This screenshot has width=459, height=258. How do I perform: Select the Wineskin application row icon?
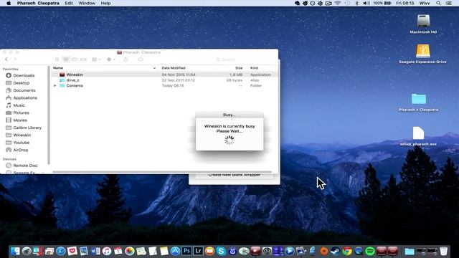pos(62,75)
